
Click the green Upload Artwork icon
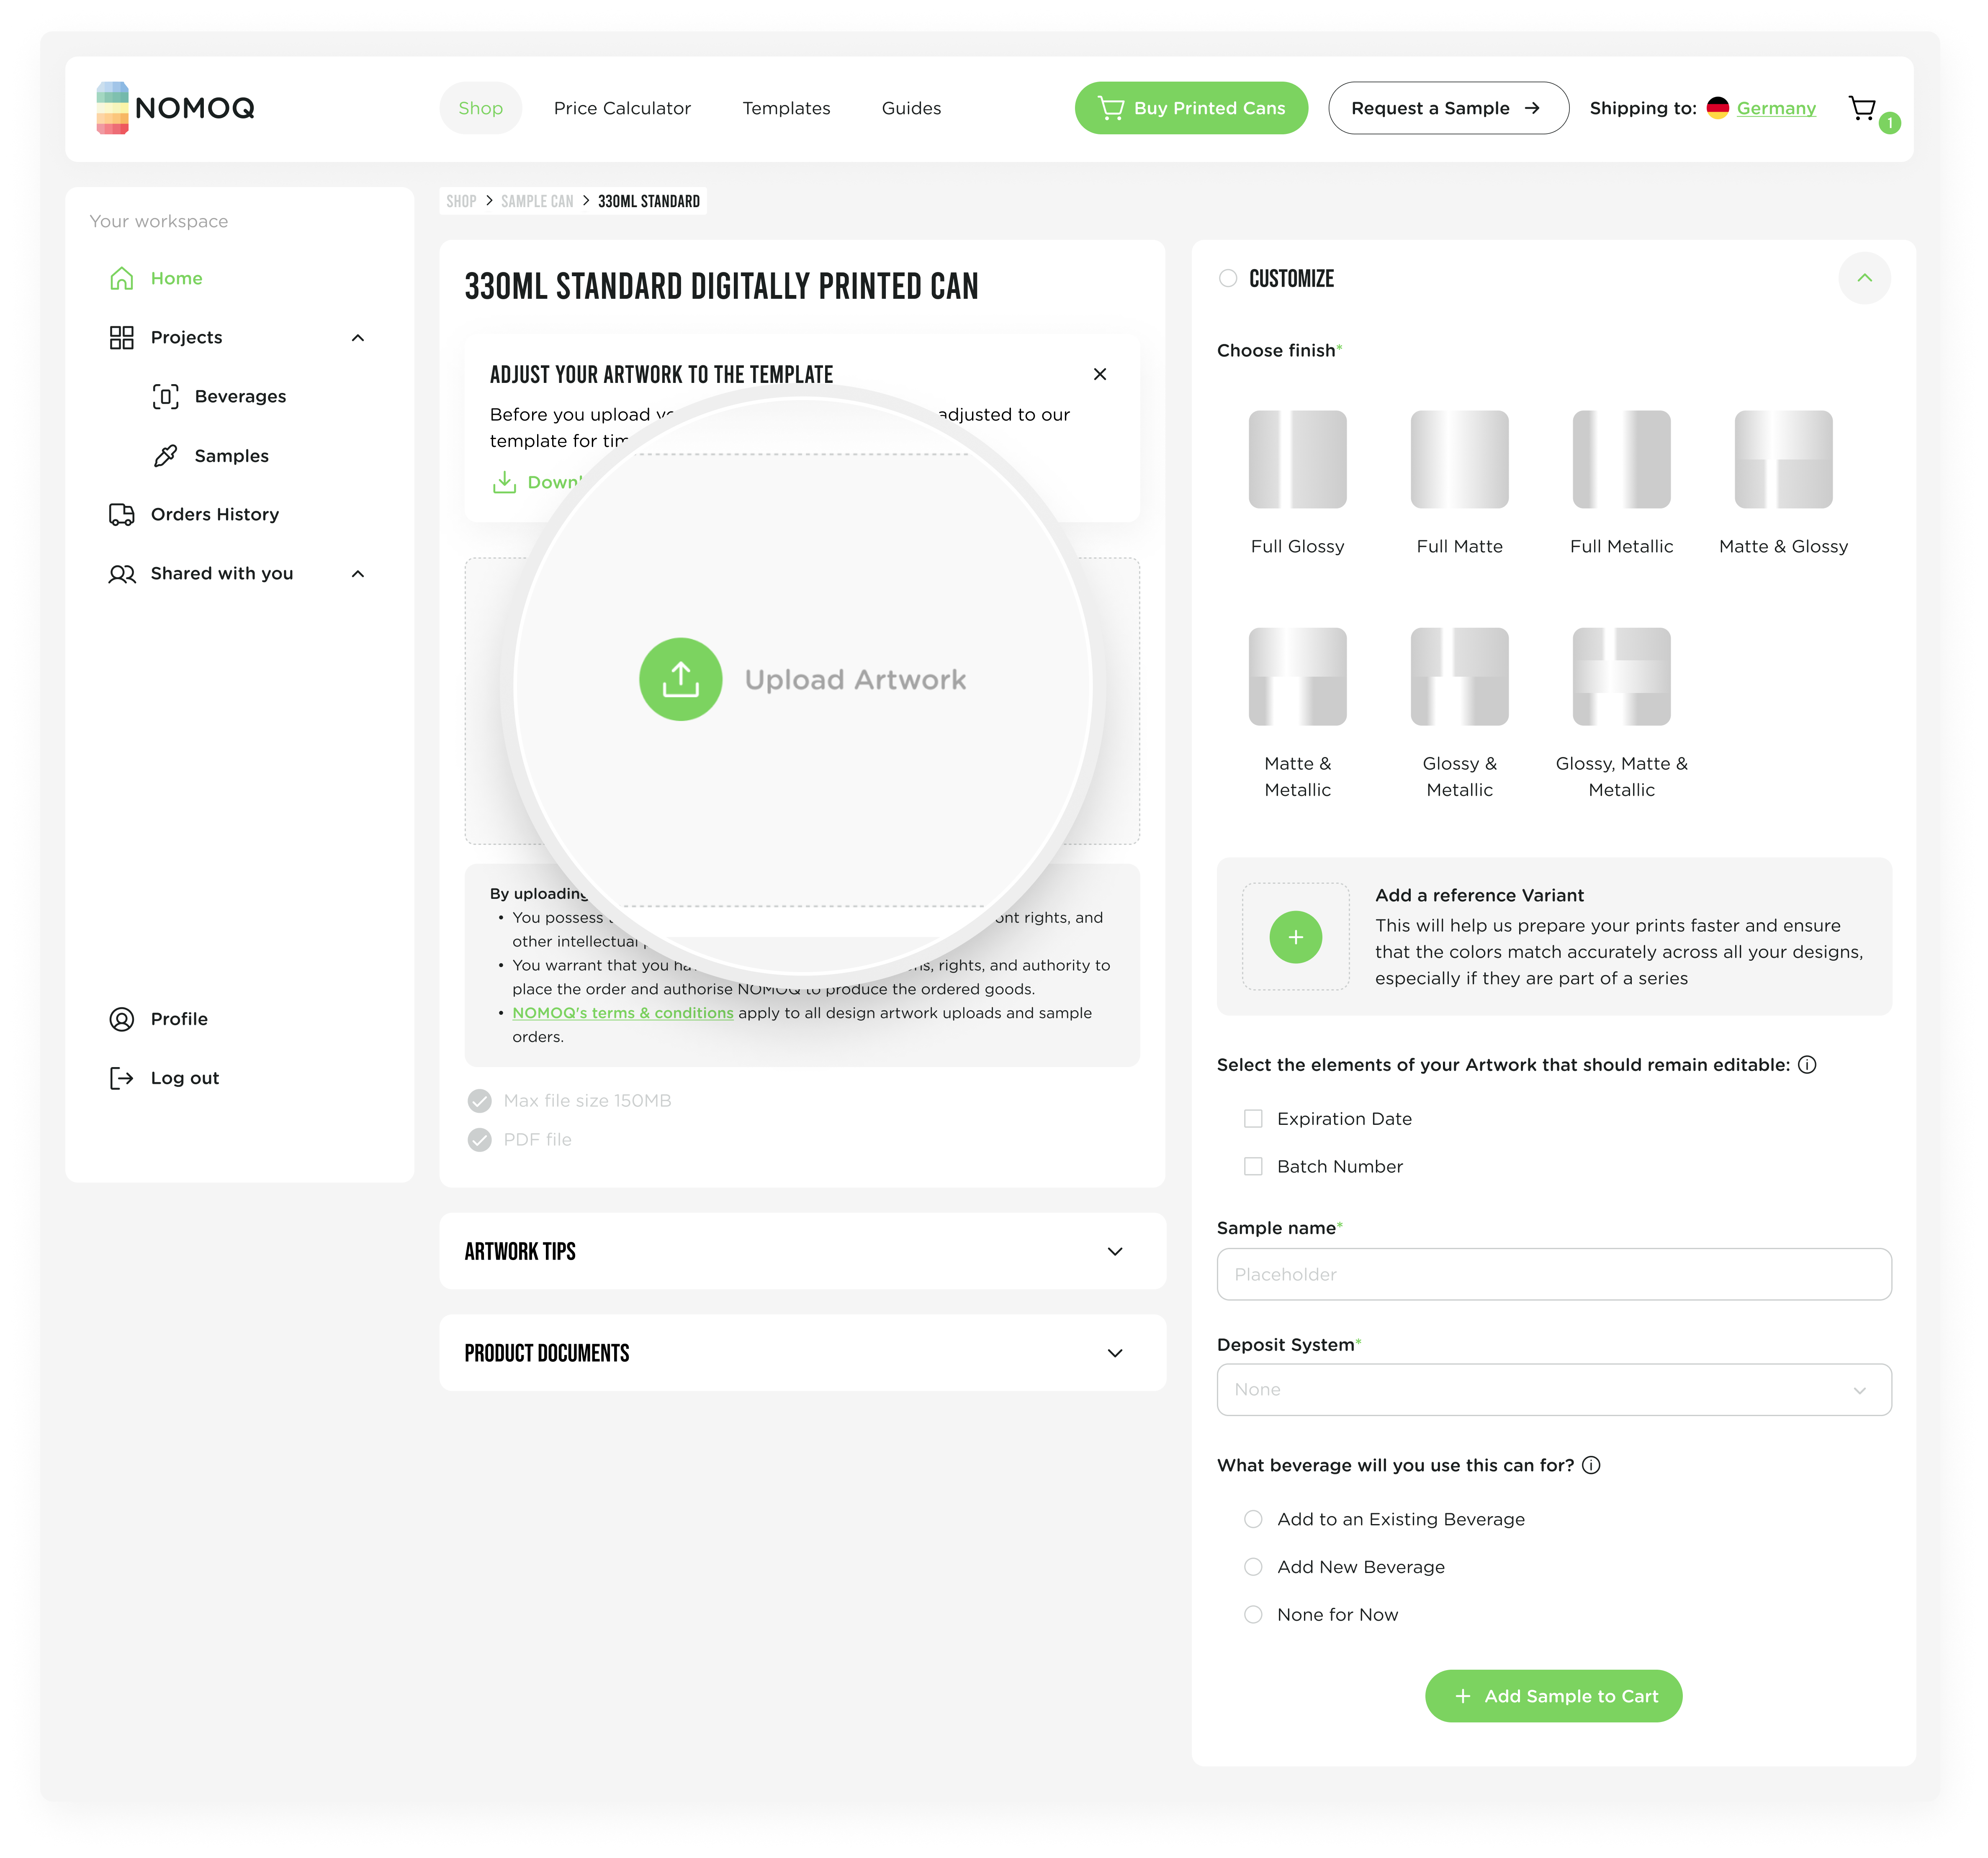[x=680, y=680]
